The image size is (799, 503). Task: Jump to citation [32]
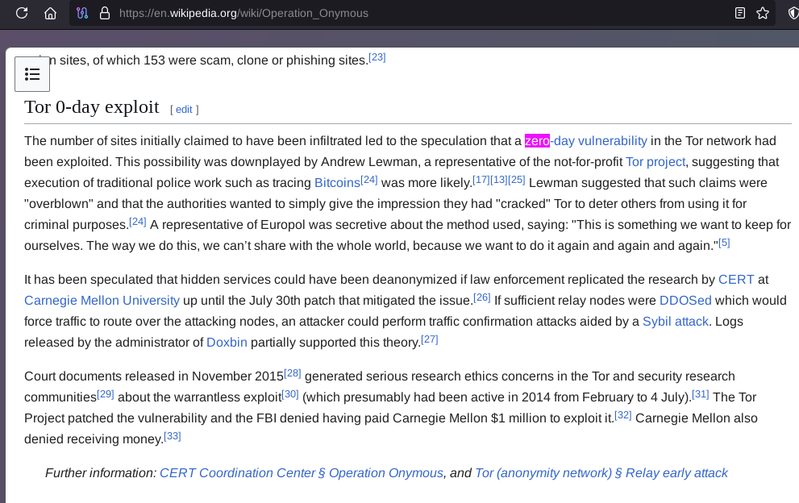click(622, 415)
